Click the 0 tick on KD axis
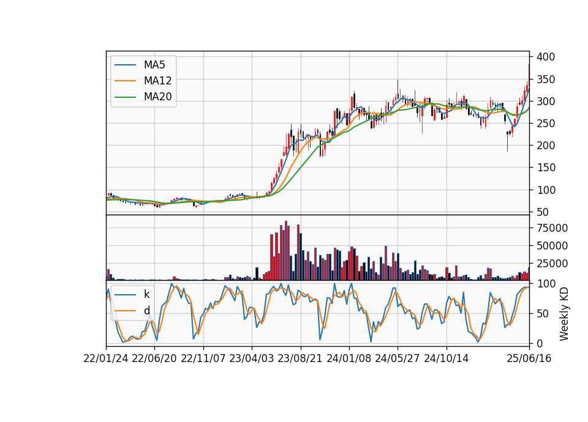The image size is (588, 422). pyautogui.click(x=539, y=343)
